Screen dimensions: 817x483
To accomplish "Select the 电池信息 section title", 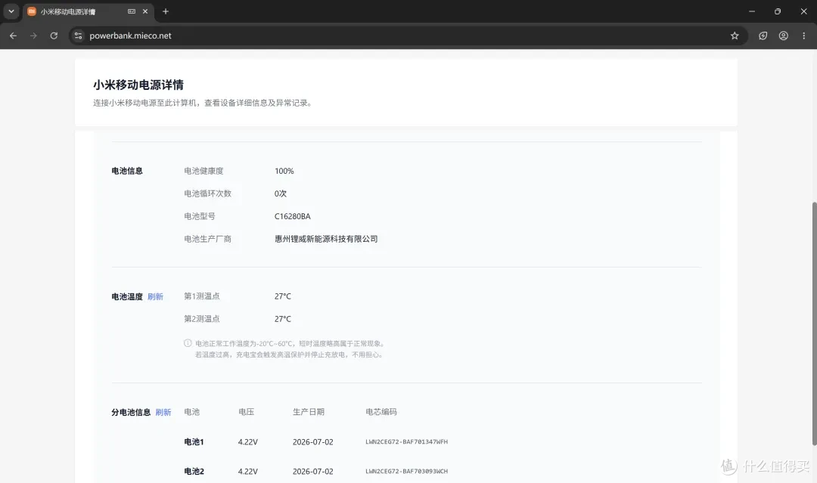I will (x=127, y=171).
